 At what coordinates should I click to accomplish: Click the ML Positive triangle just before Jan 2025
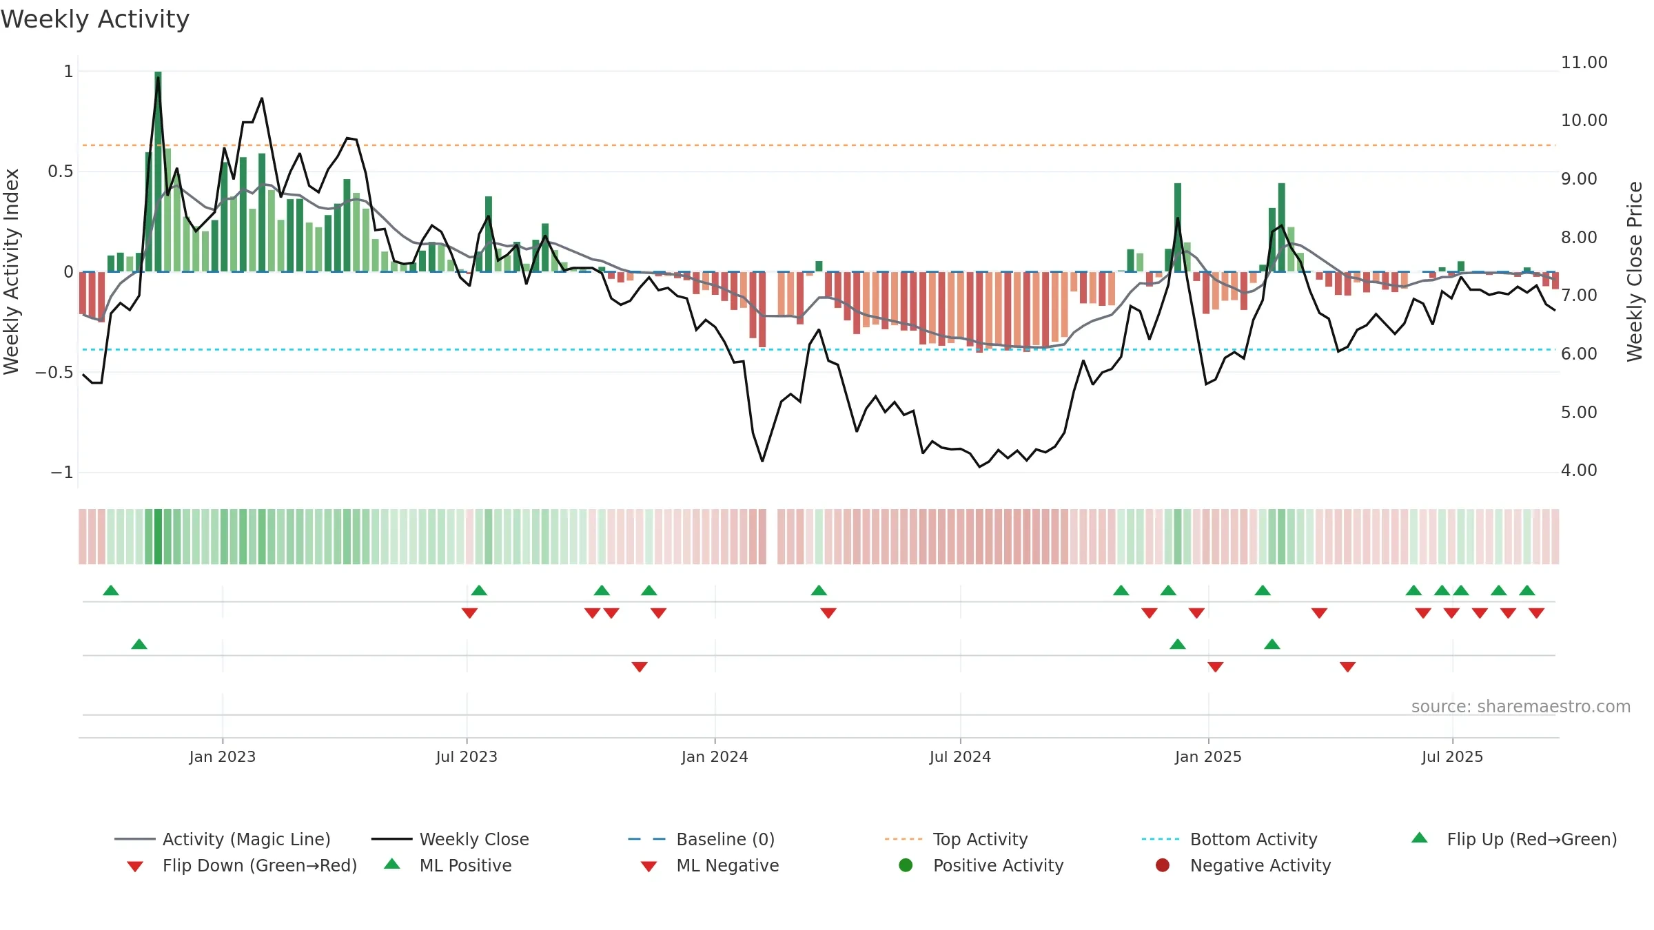1178,644
